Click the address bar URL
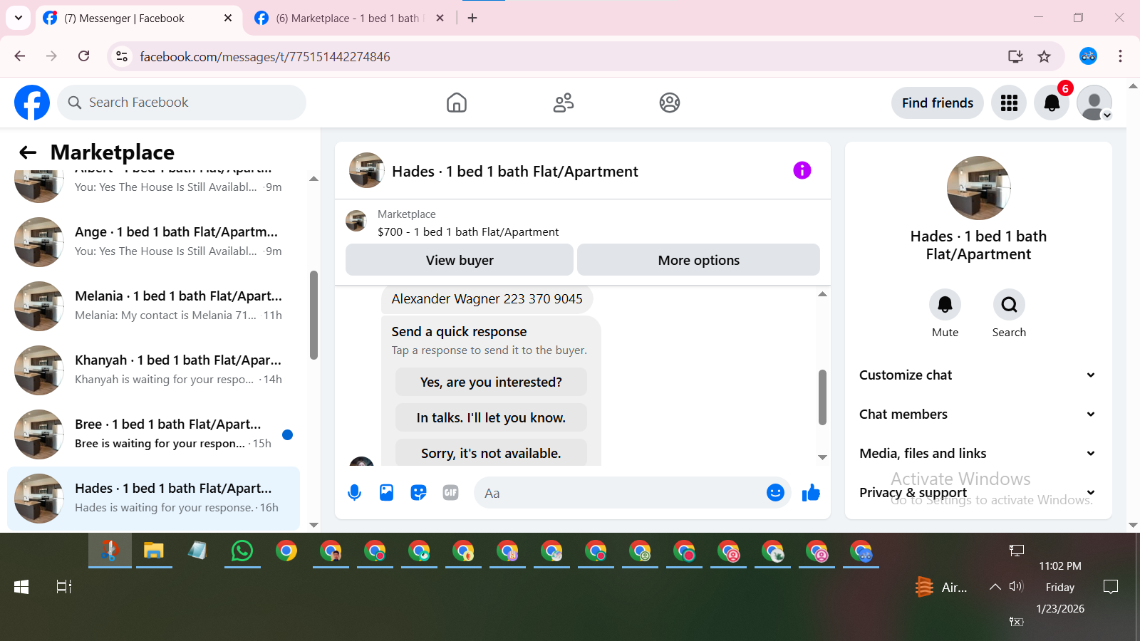The width and height of the screenshot is (1140, 641). pos(265,57)
